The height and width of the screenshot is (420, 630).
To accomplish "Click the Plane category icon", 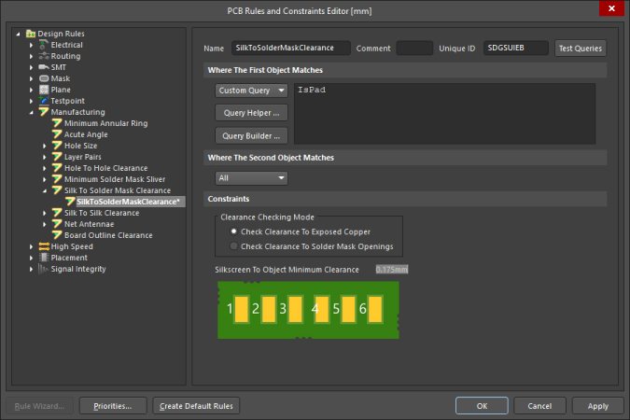I will [x=44, y=90].
